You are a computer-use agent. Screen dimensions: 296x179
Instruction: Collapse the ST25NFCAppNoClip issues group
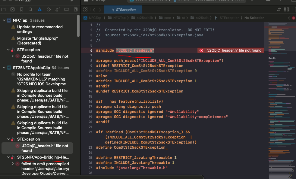tap(4, 68)
